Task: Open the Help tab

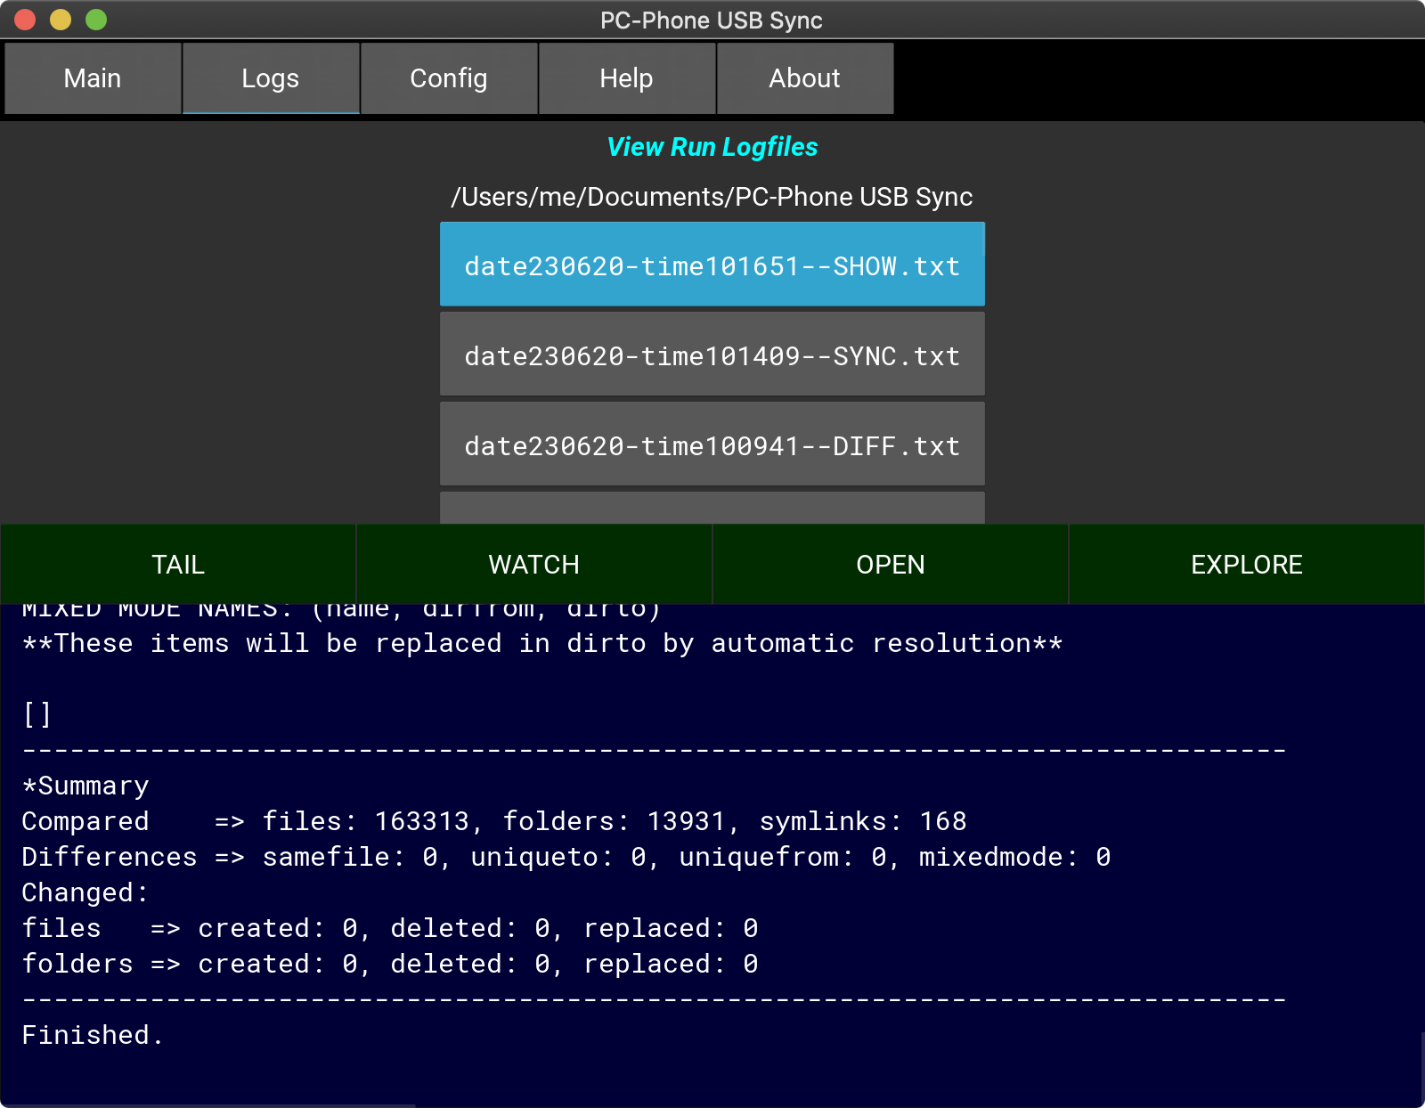Action: 627,78
